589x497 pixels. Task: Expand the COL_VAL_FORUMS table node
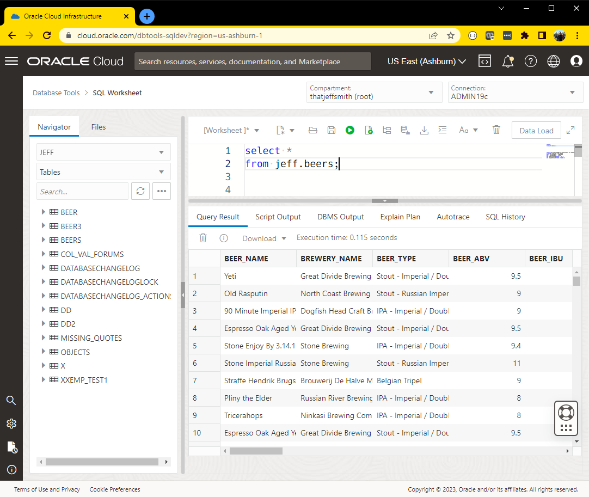pyautogui.click(x=43, y=254)
